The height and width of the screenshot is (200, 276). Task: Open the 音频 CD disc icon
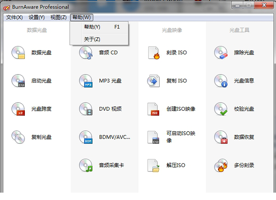click(x=86, y=53)
